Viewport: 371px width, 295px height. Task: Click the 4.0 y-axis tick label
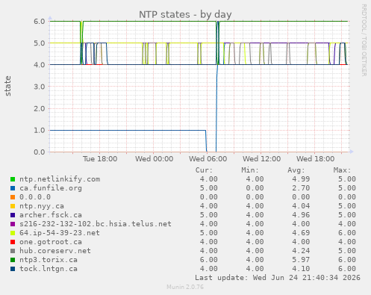tap(40, 65)
